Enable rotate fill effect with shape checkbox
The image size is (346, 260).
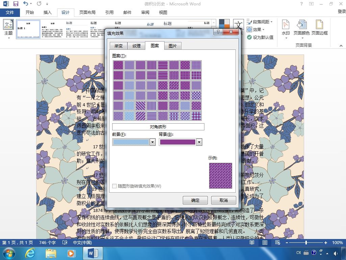click(114, 186)
